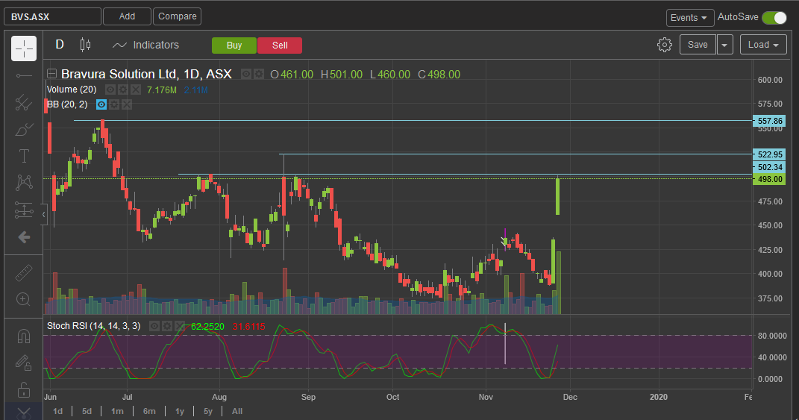Select the 6m time range
Image resolution: width=799 pixels, height=420 pixels.
tap(149, 411)
